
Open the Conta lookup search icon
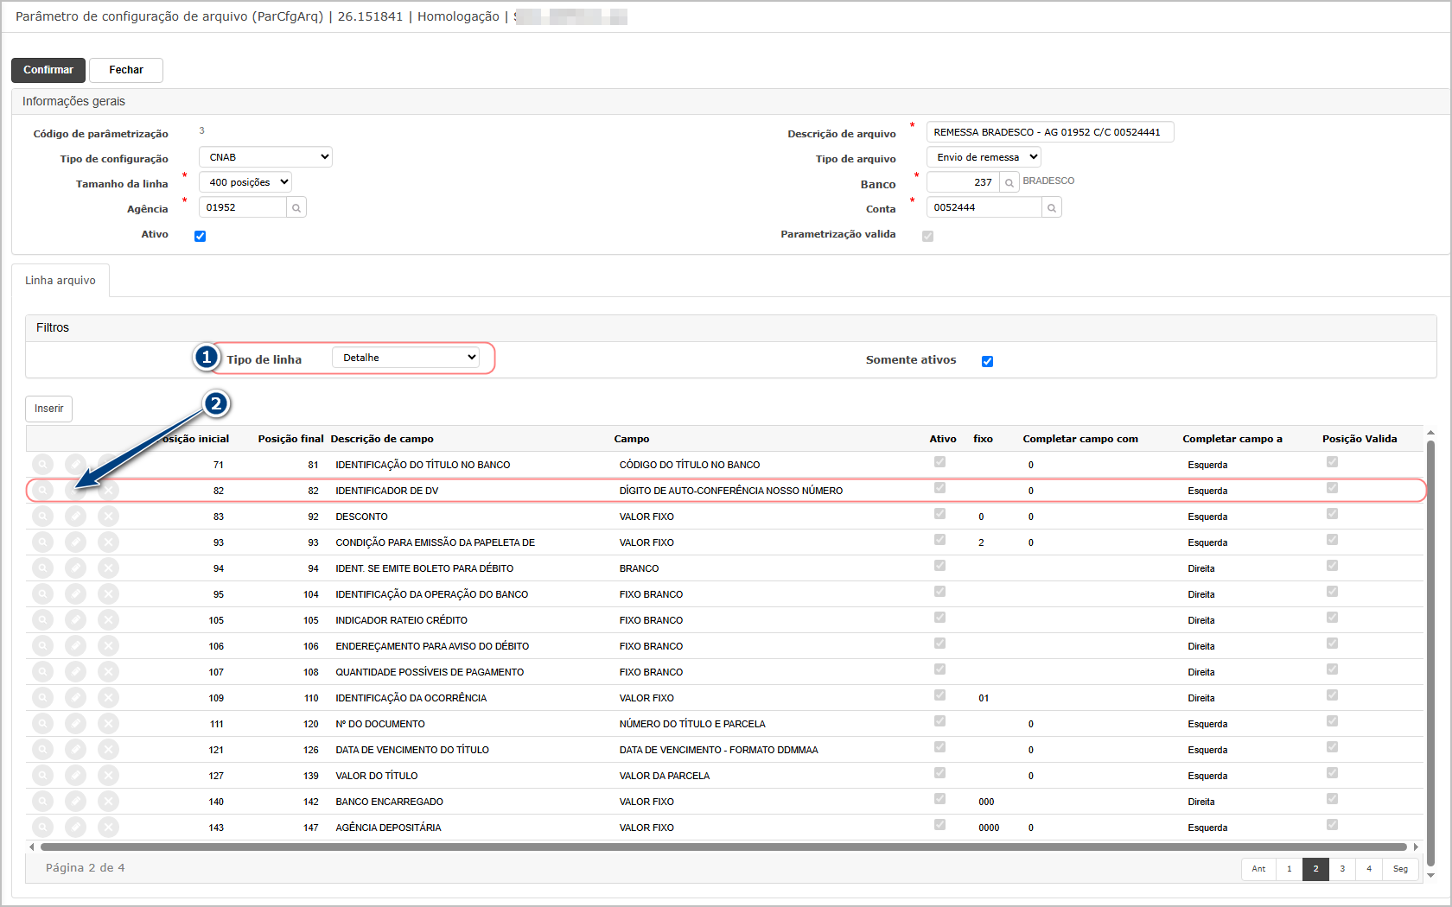pos(1052,207)
